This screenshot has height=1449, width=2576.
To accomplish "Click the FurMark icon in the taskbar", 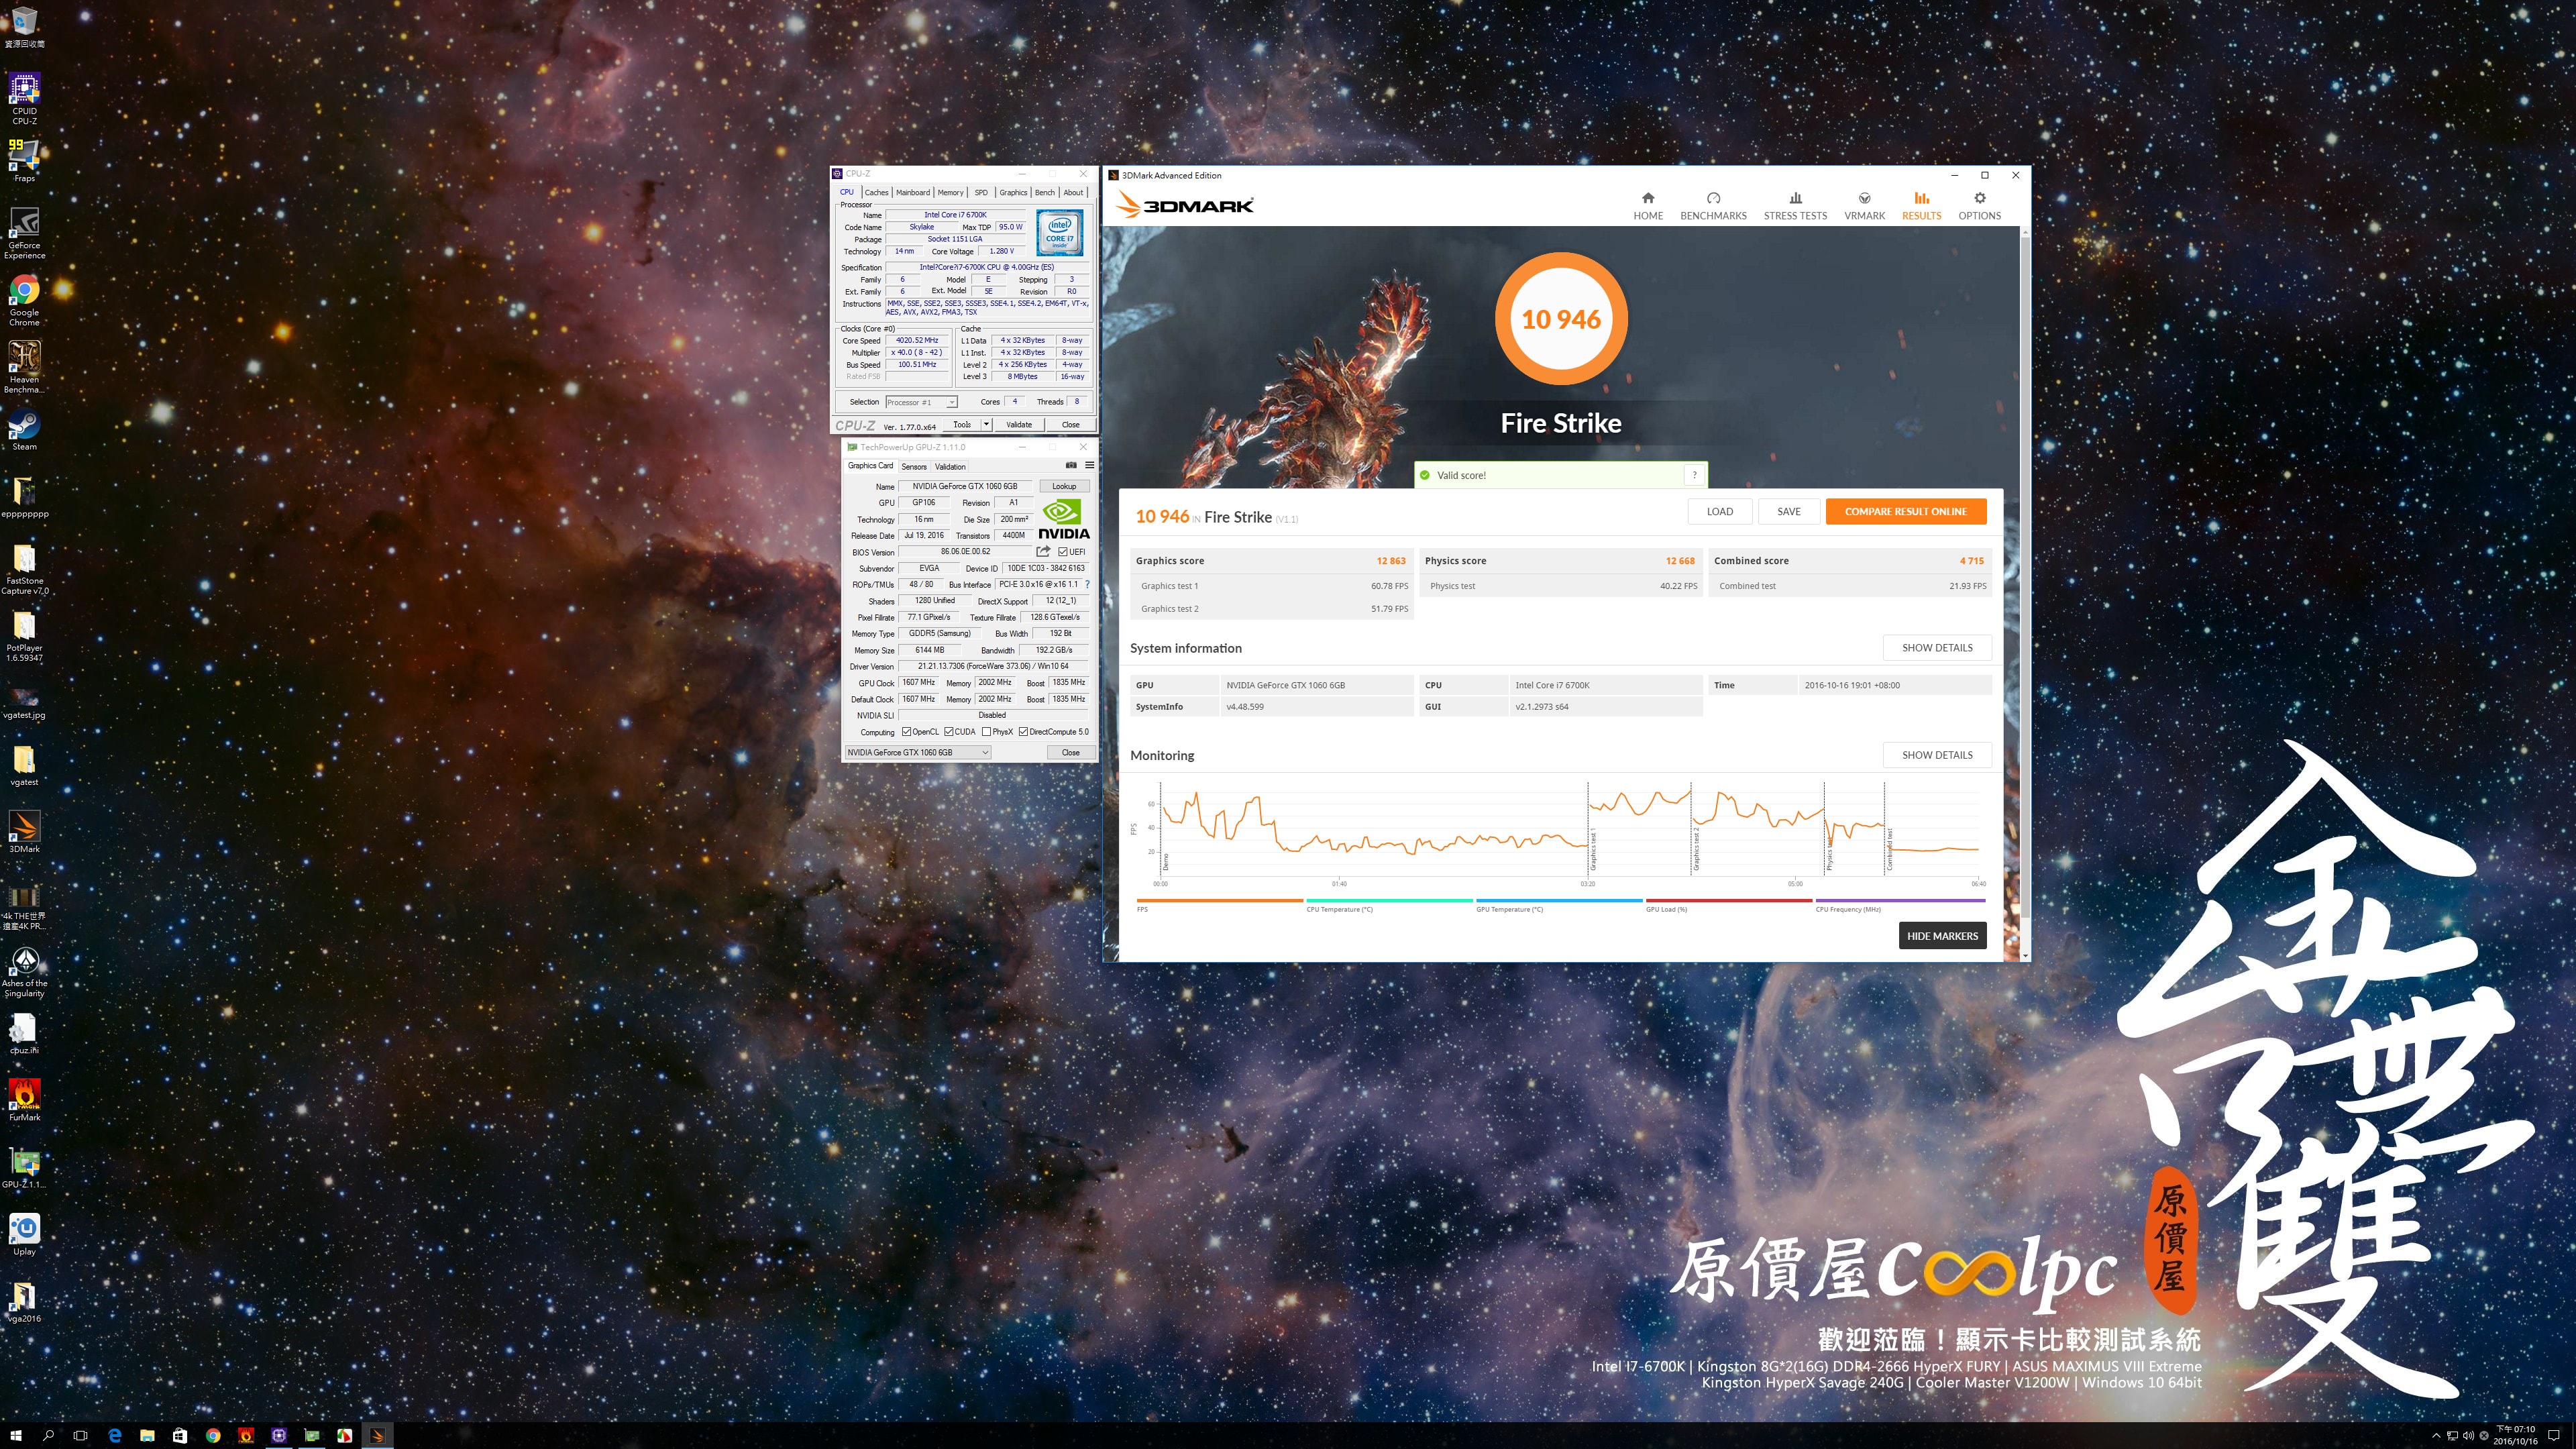I will tap(246, 1435).
